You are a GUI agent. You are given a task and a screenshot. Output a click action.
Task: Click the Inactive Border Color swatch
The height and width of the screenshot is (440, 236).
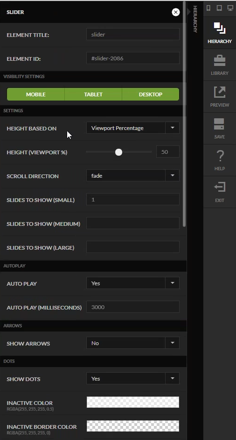coord(133,426)
